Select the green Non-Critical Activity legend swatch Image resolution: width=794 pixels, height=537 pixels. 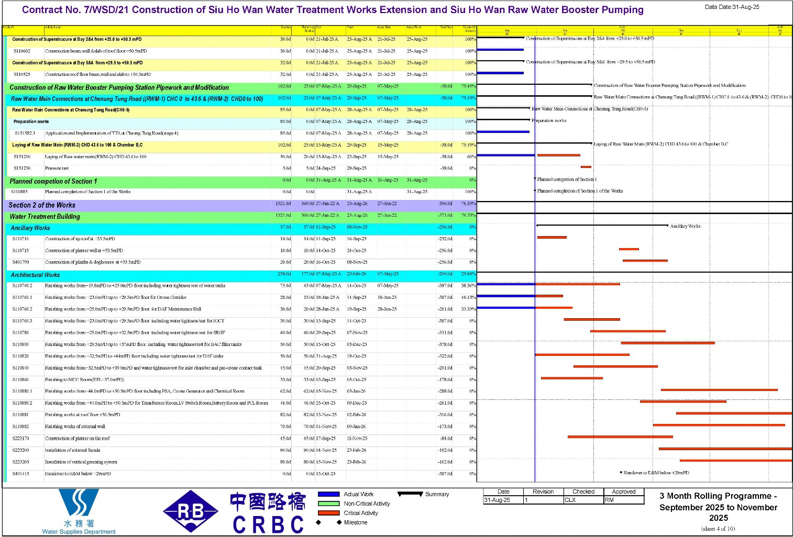point(328,504)
